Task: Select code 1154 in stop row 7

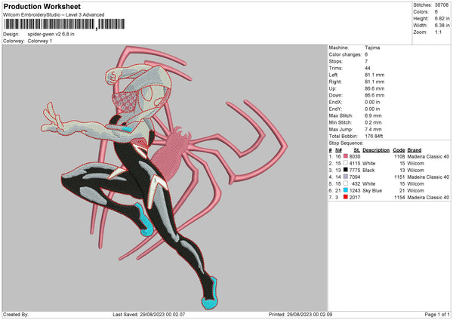Action: coord(399,198)
